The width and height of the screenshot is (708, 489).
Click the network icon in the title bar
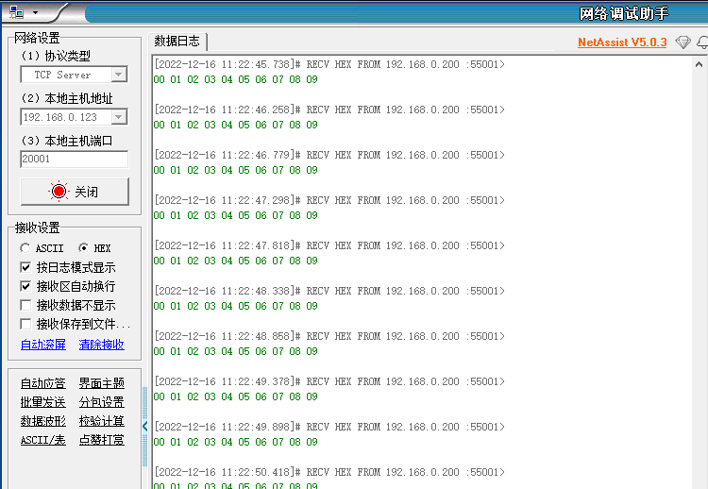[16, 12]
